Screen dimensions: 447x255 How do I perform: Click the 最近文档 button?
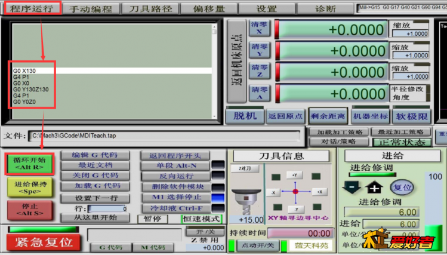pos(95,165)
